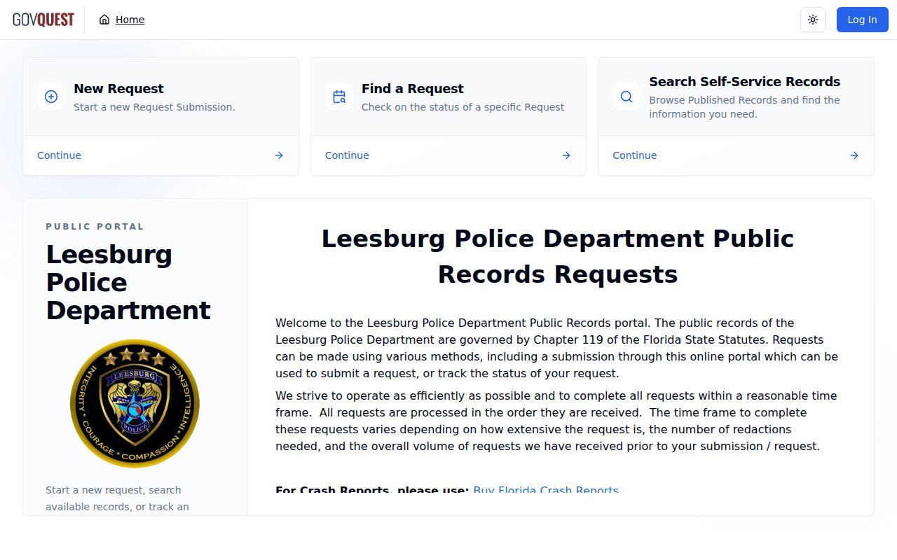Click the 'We strive to operate' paragraph
Screen dimensions: 897x560
556,421
